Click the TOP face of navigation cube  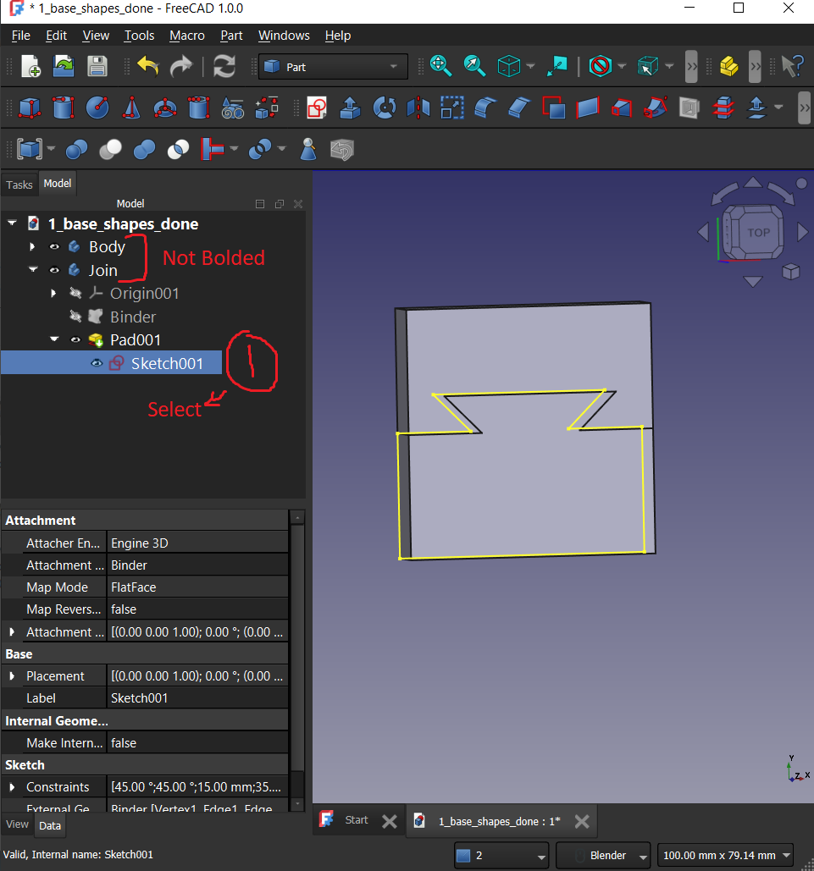[x=758, y=232]
